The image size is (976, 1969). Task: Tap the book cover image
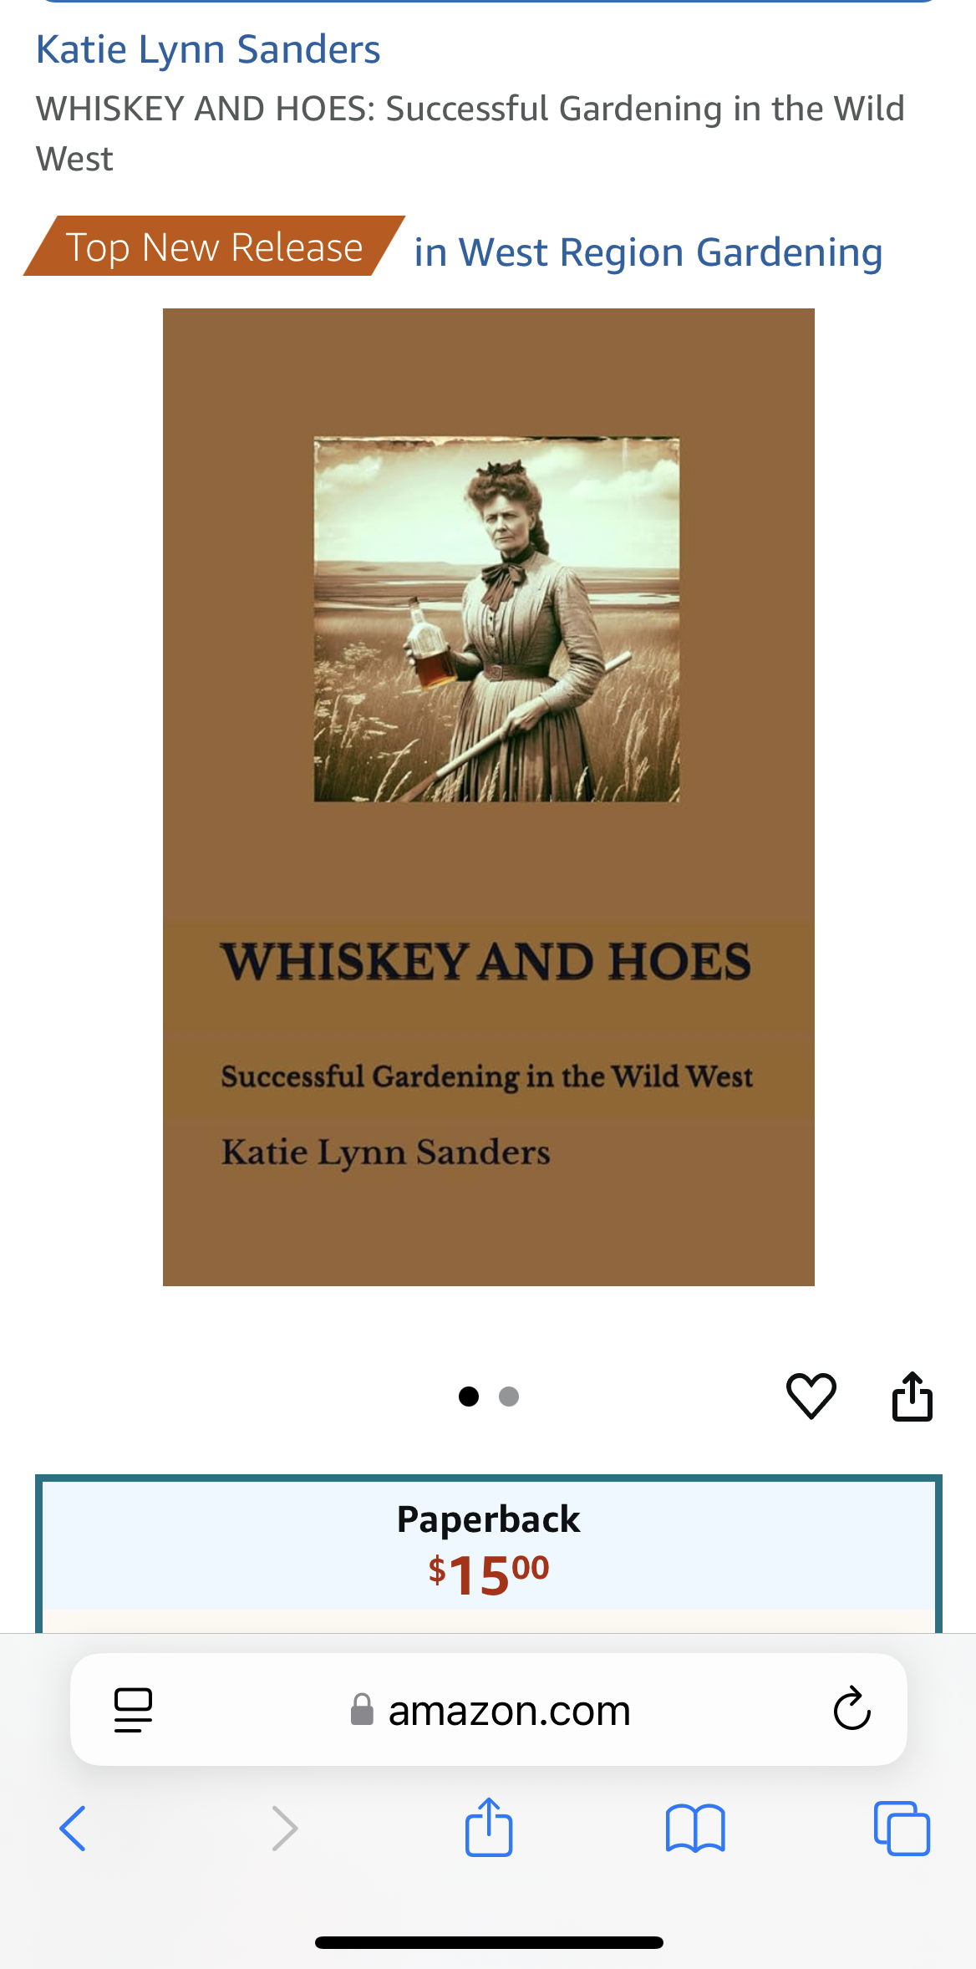click(x=489, y=797)
